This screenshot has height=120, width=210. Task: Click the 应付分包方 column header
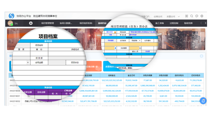[x=179, y=76]
